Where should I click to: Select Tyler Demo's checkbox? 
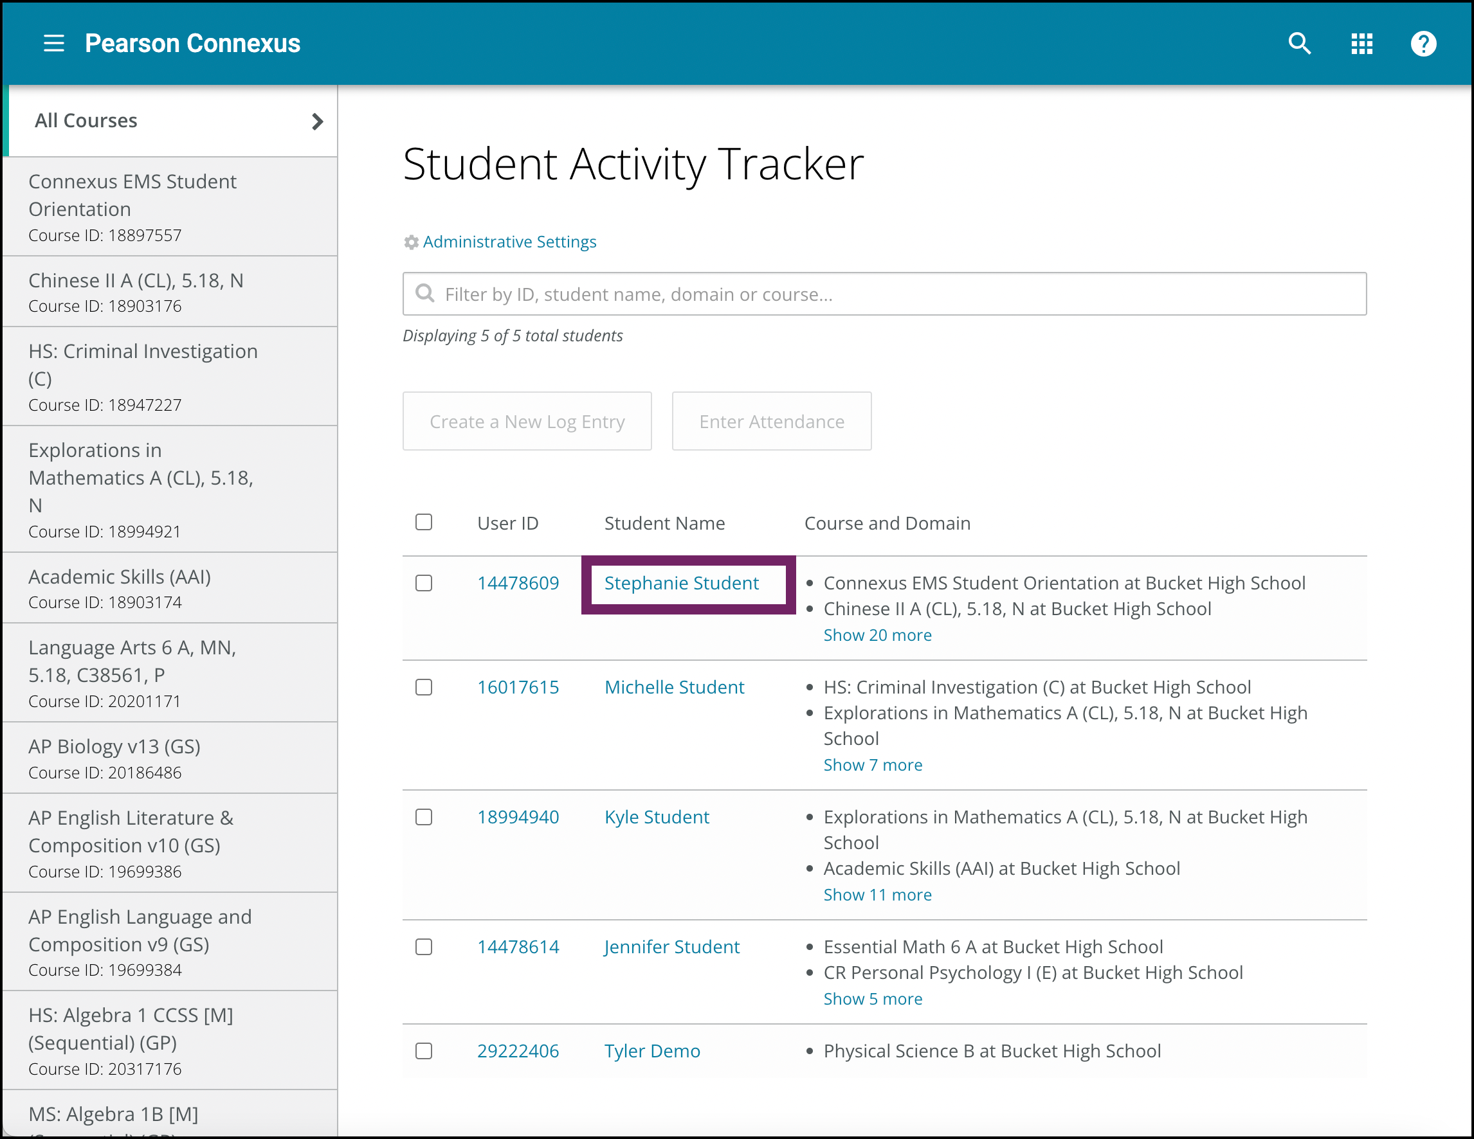point(424,1051)
